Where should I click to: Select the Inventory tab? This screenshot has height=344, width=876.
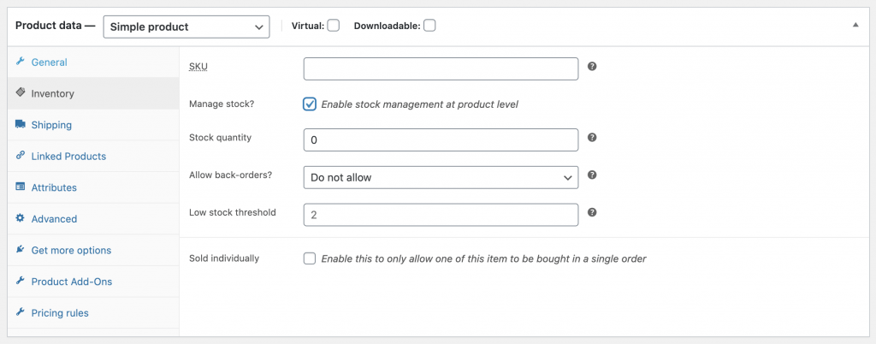[93, 93]
